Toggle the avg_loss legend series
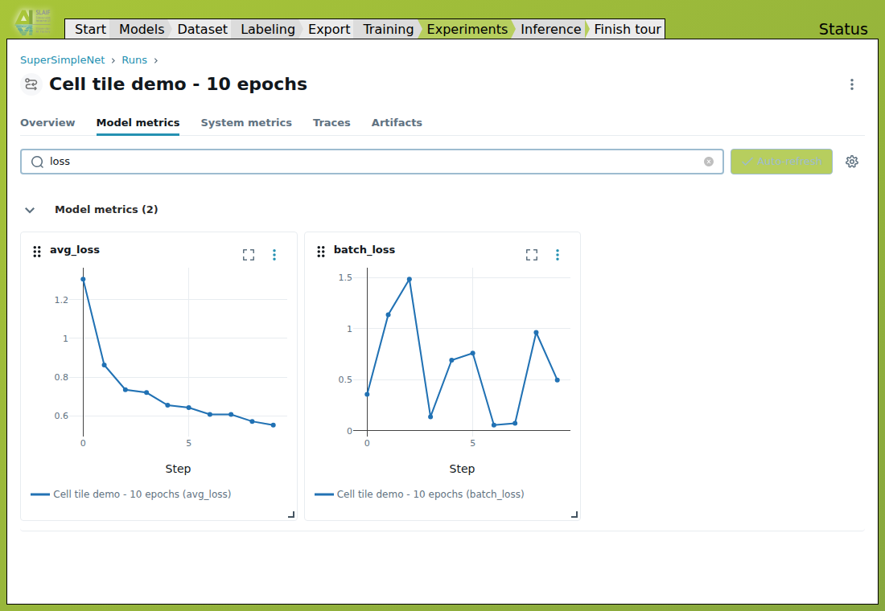885x611 pixels. (131, 494)
